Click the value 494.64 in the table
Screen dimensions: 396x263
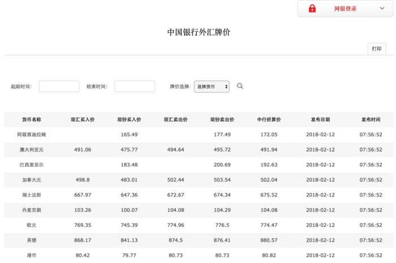point(175,150)
